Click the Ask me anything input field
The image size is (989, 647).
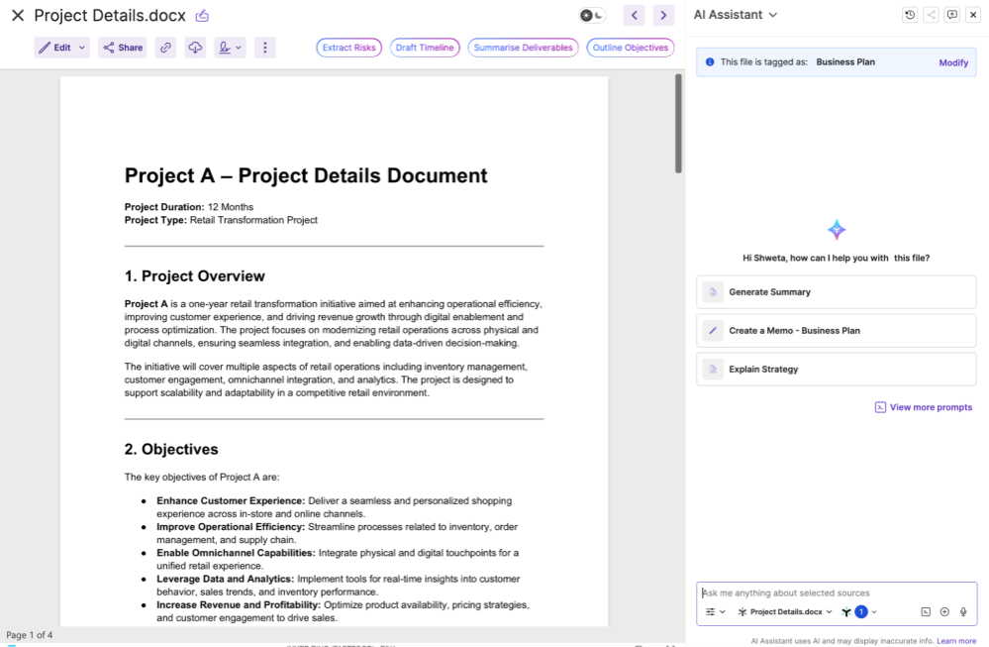coord(836,593)
